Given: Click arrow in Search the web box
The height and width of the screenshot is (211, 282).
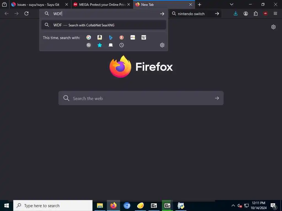Looking at the screenshot, I should [217, 98].
